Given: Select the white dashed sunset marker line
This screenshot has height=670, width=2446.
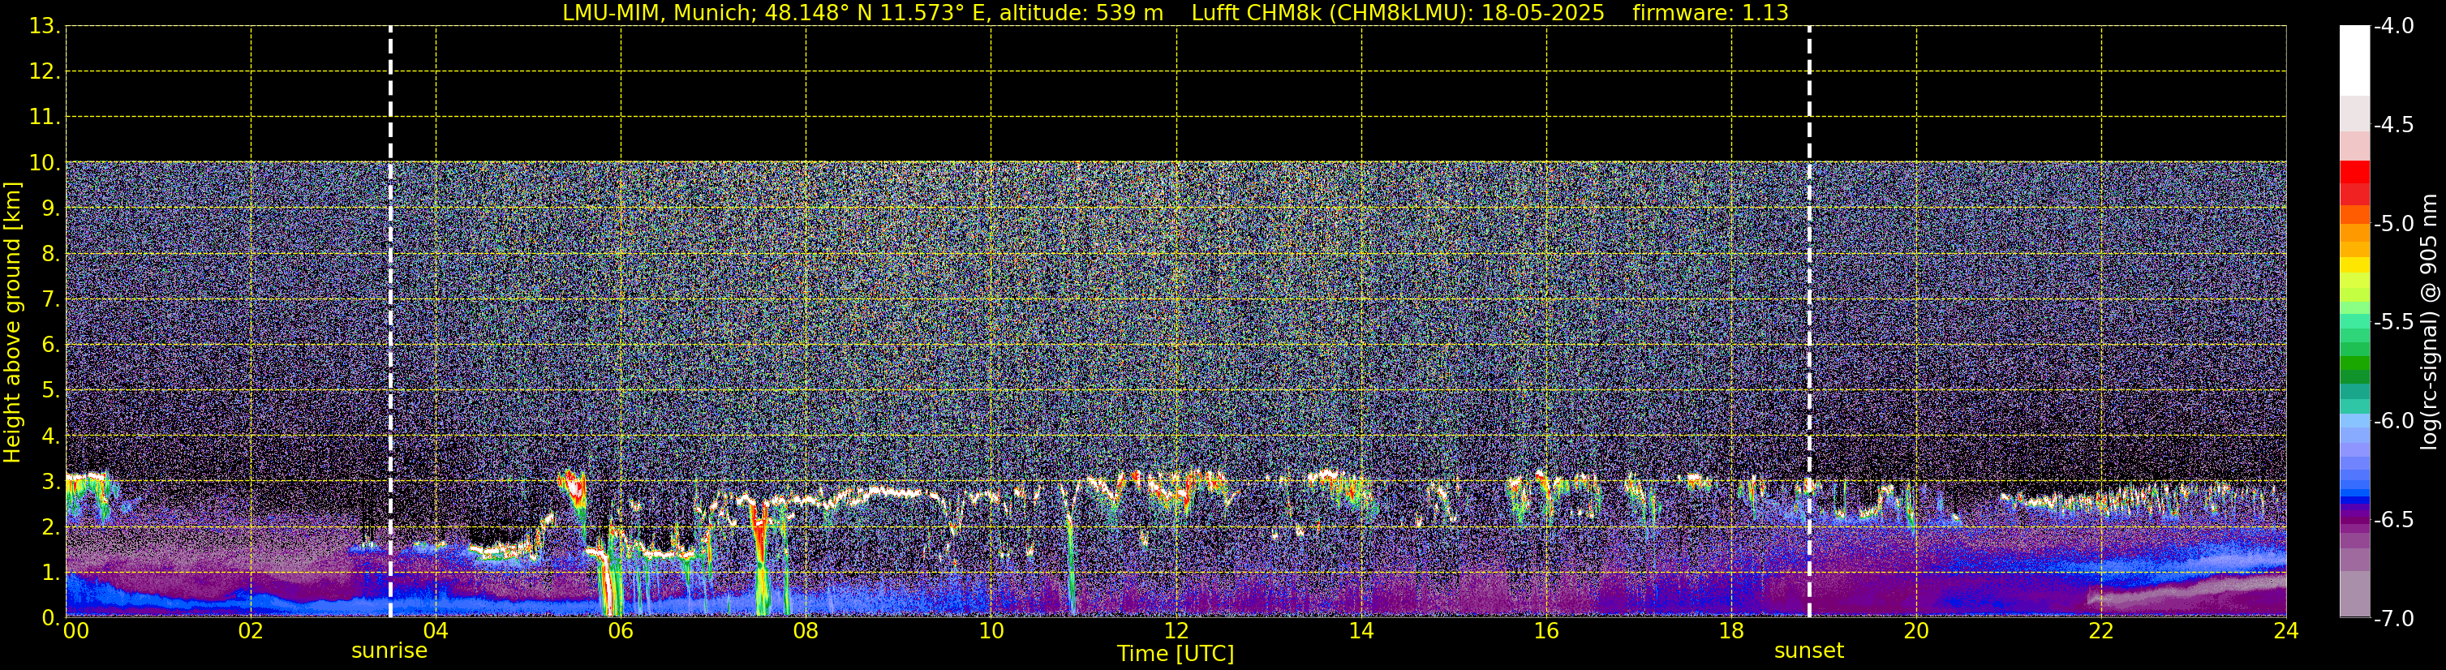Looking at the screenshot, I should pos(1809,322).
